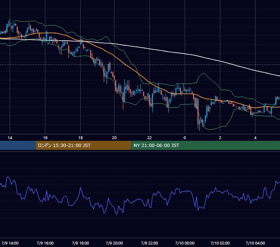This screenshot has width=280, height=247.
Task: Click the 16 hour axis label
Action: point(45,138)
